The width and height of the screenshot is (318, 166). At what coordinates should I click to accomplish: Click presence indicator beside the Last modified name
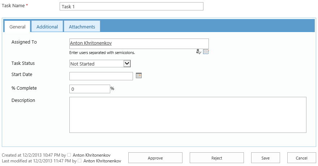[x=80, y=161]
